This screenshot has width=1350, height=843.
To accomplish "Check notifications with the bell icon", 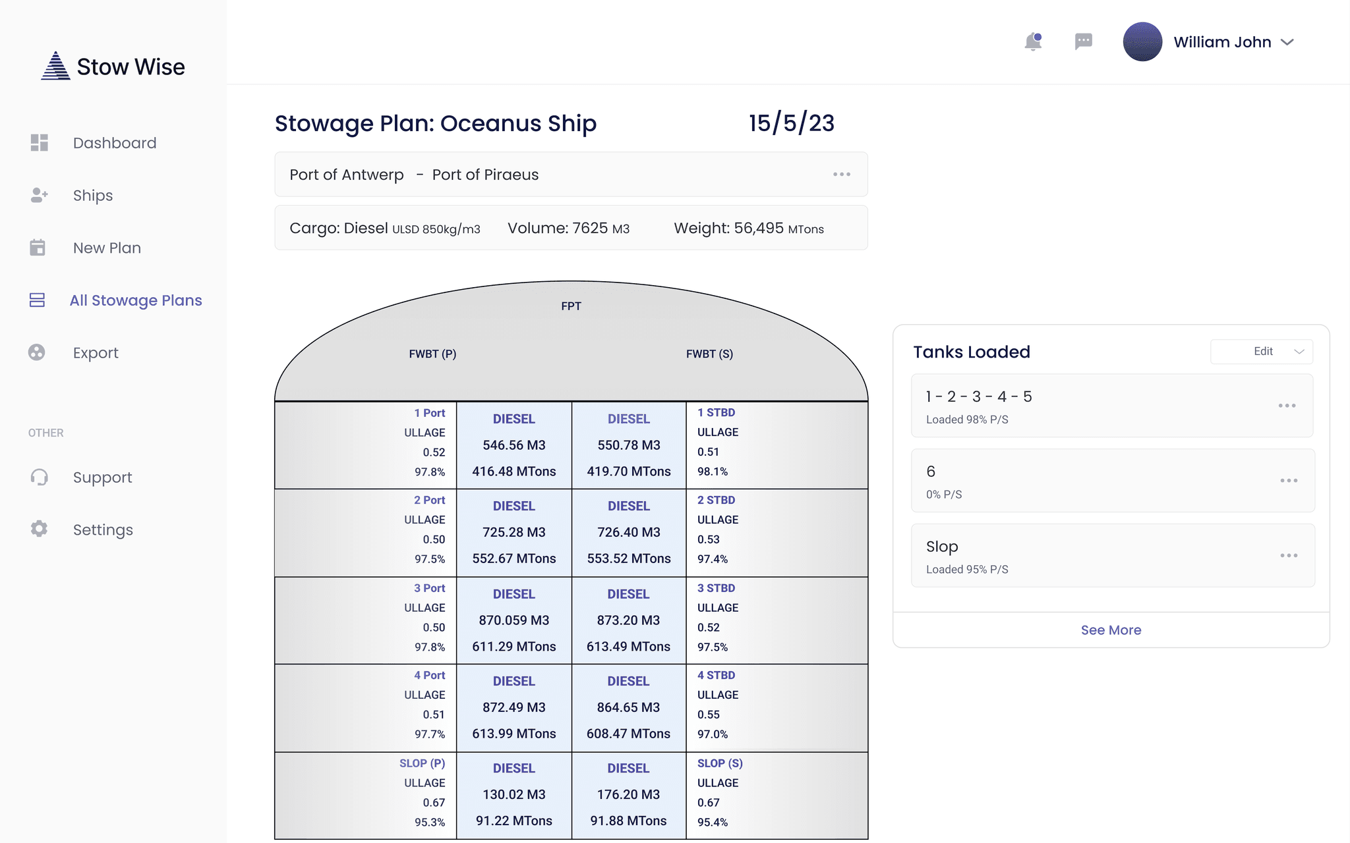I will click(1033, 41).
